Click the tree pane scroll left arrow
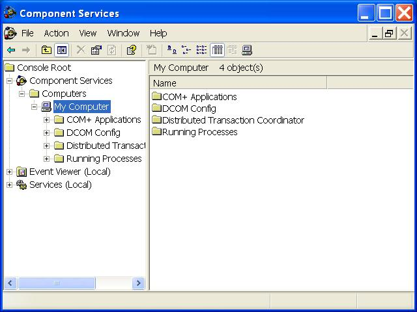 pyautogui.click(x=10, y=283)
